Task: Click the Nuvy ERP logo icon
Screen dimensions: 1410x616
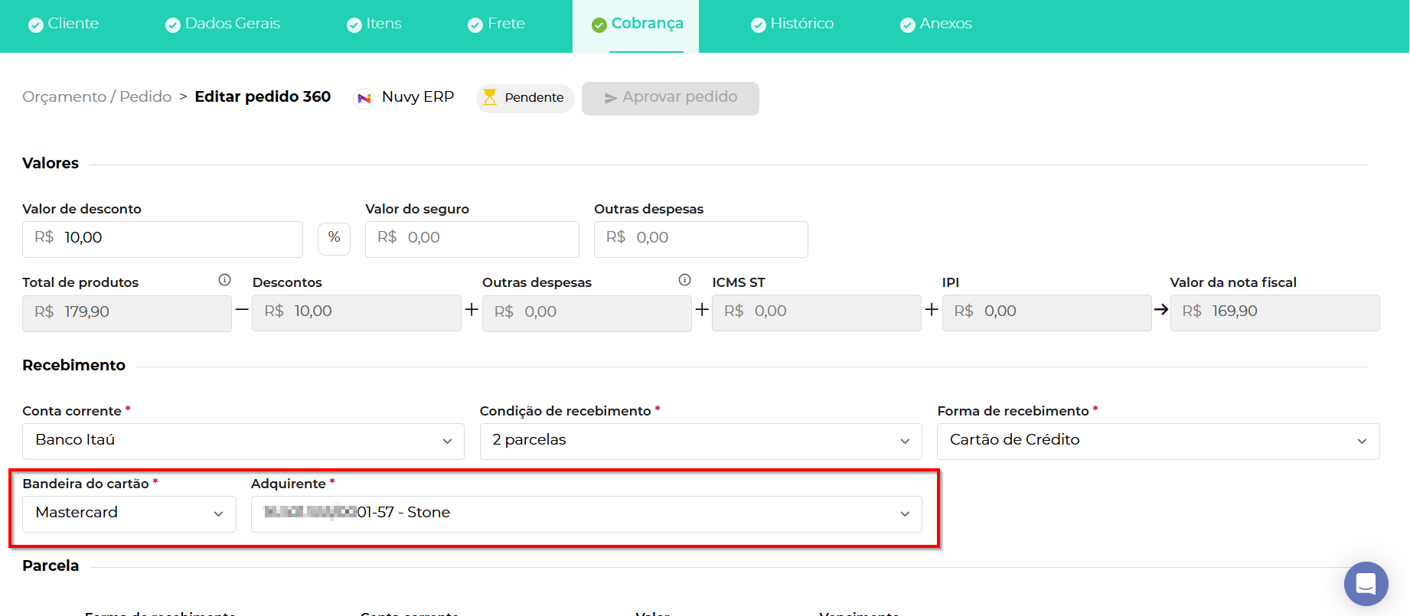Action: click(364, 98)
